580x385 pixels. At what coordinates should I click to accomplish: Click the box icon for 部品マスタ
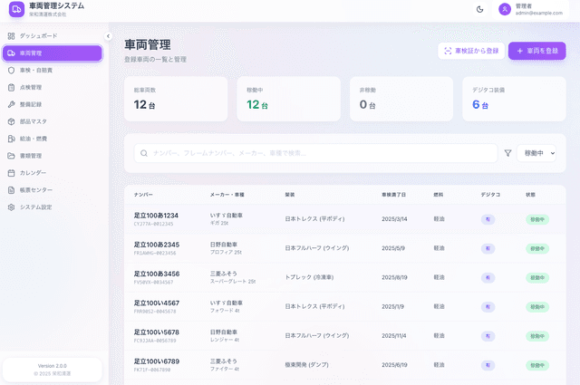11,121
